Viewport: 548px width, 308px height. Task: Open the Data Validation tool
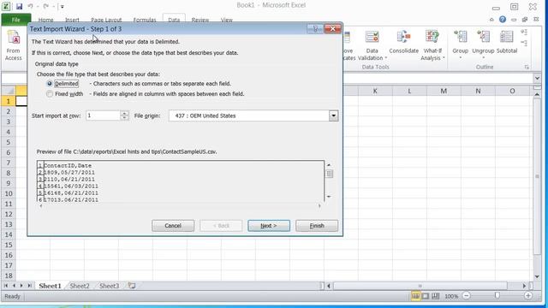point(372,45)
